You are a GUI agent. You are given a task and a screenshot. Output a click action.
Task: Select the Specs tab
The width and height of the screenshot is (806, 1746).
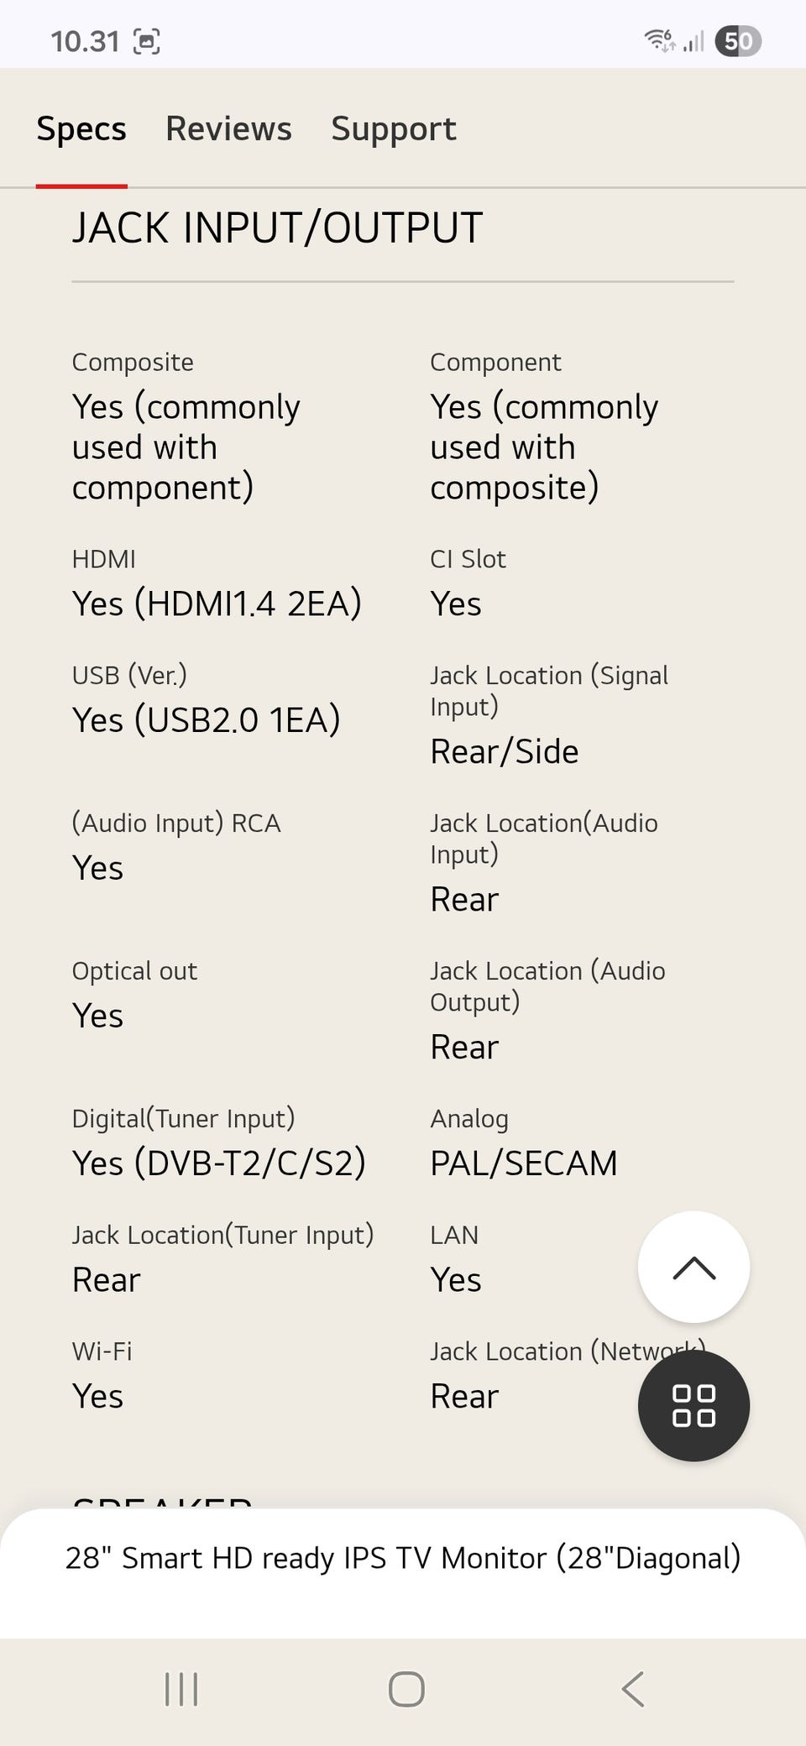point(81,128)
